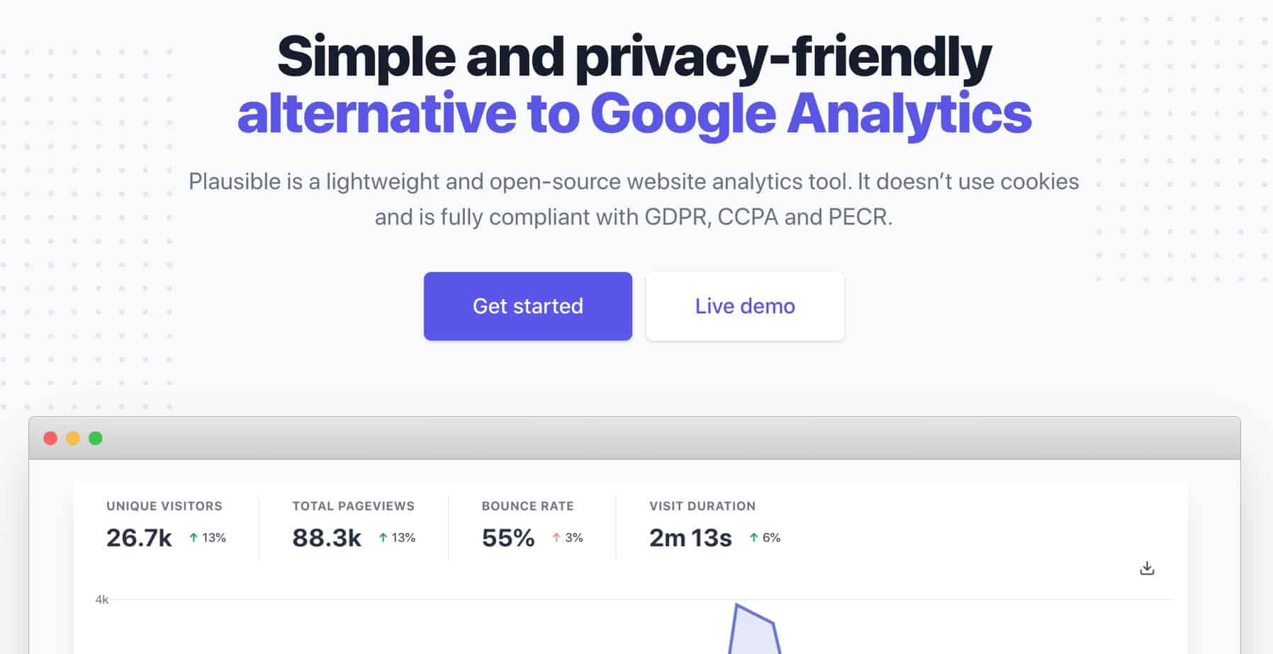This screenshot has width=1273, height=654.
Task: Click the green dot on the browser mockup
Action: pos(96,438)
